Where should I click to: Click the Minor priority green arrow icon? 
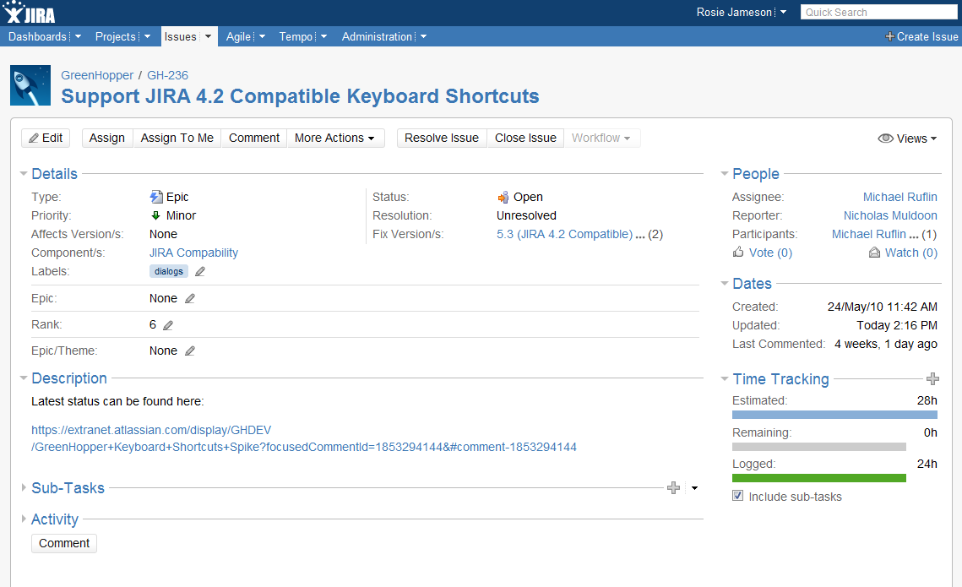[x=156, y=215]
